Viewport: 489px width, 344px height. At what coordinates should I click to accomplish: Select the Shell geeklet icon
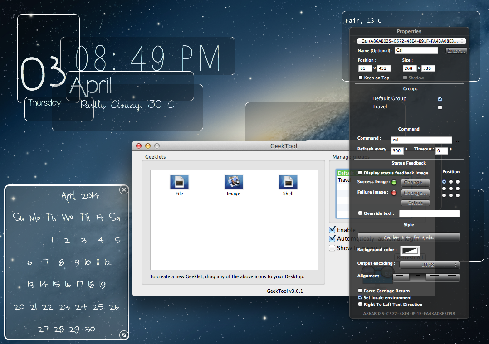(x=288, y=182)
